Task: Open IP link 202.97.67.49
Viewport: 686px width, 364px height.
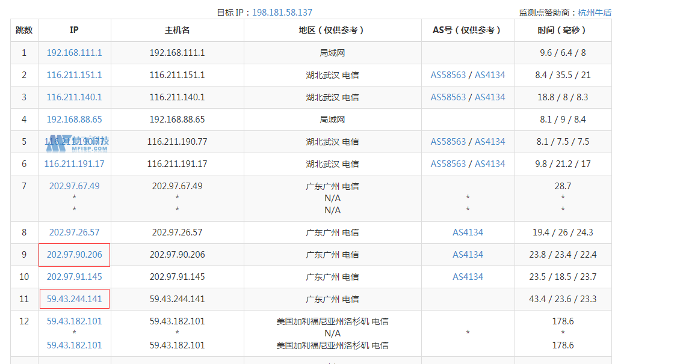Action: 74,186
